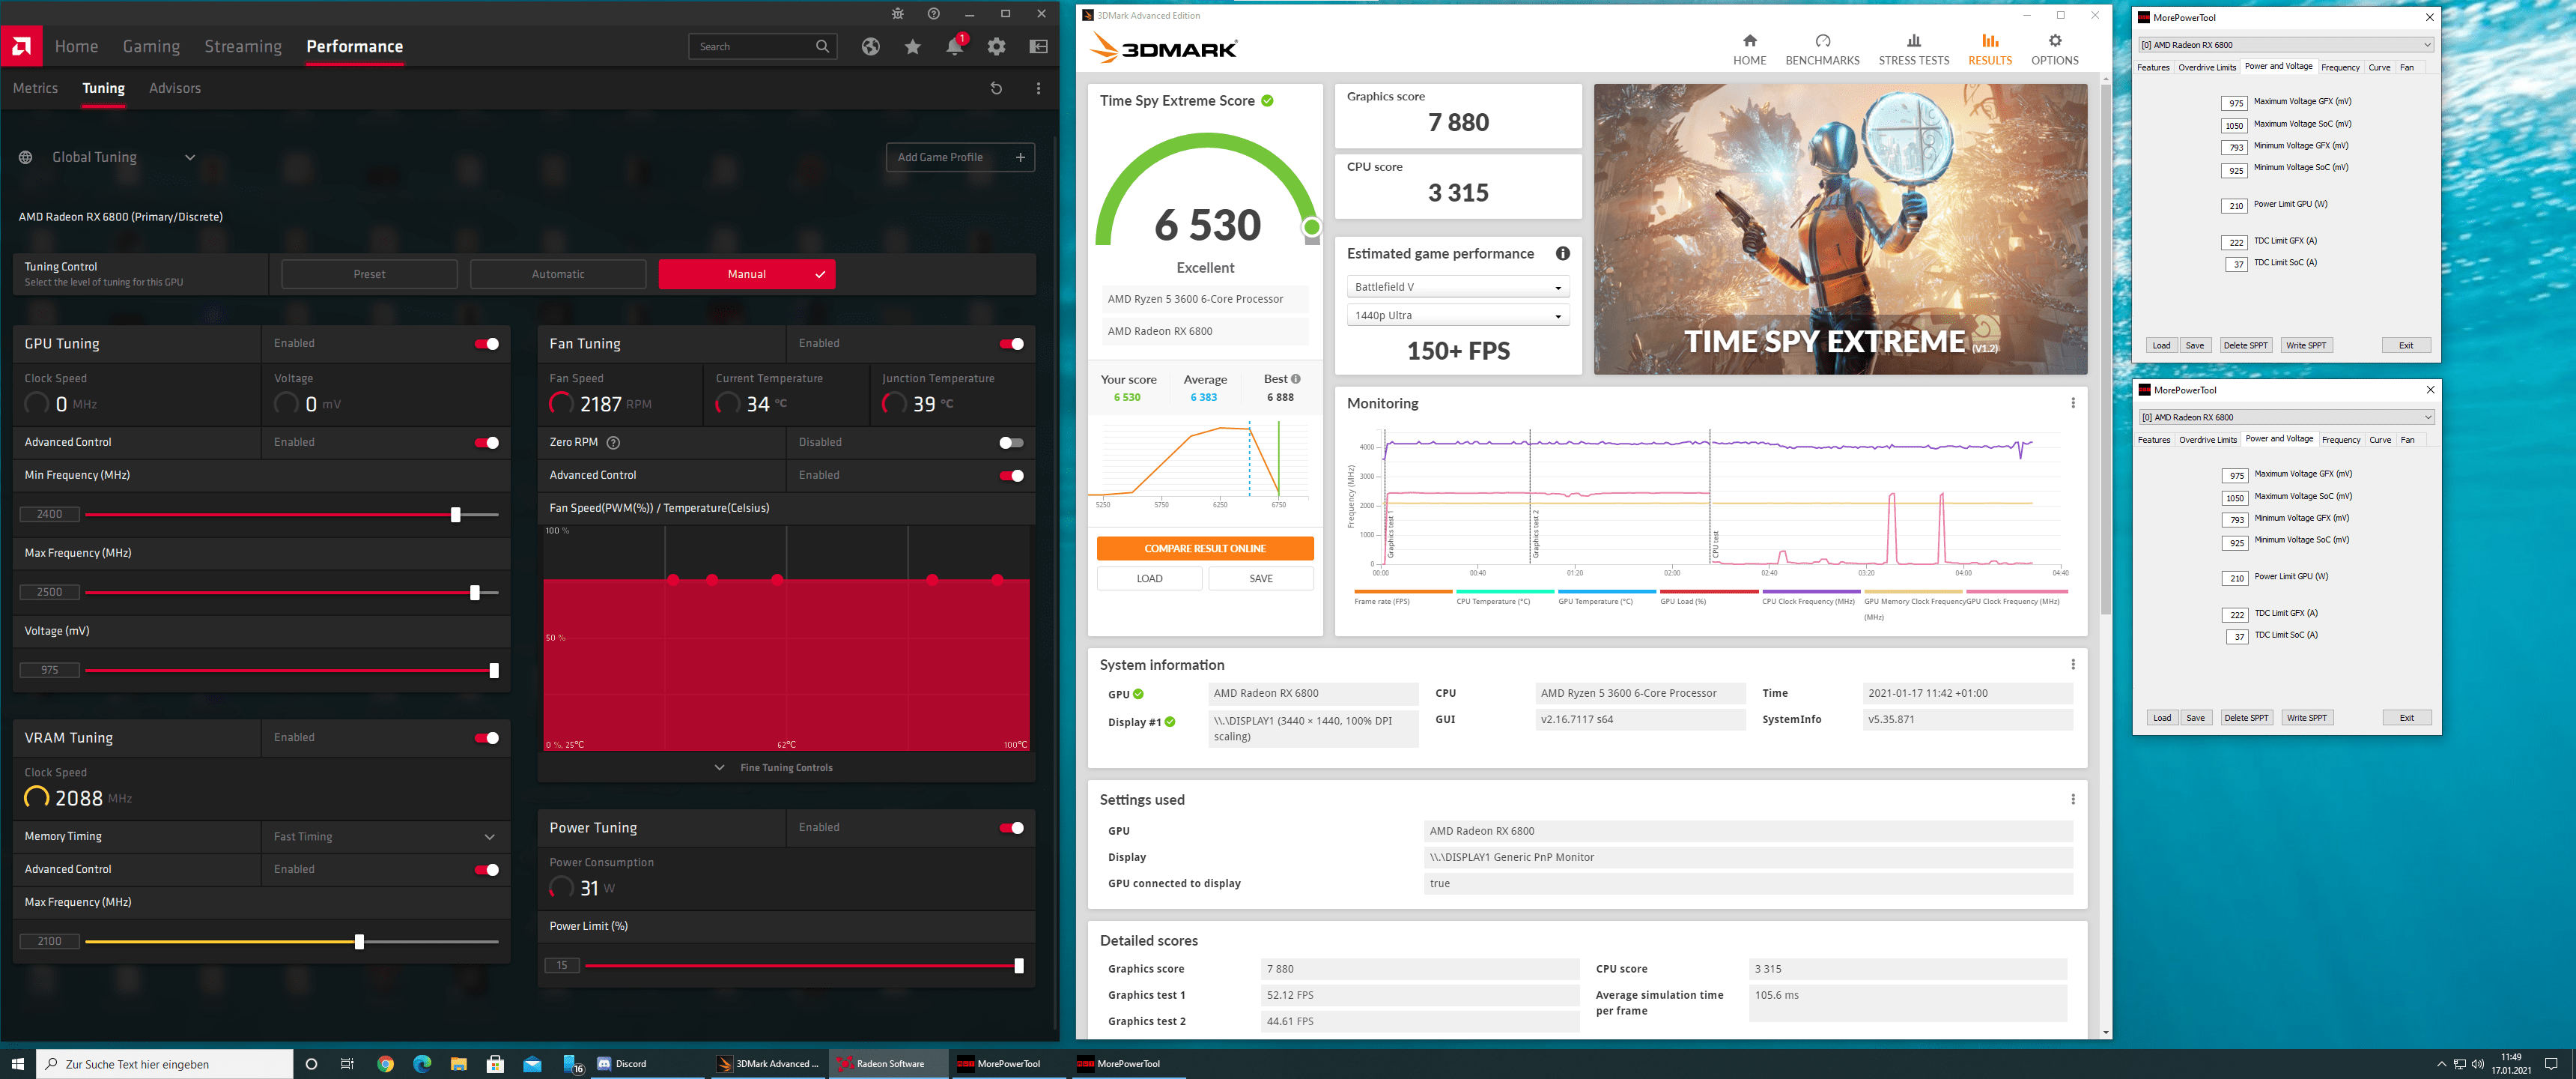Click Write SPPT in upper MorePowerTool

(x=2306, y=345)
